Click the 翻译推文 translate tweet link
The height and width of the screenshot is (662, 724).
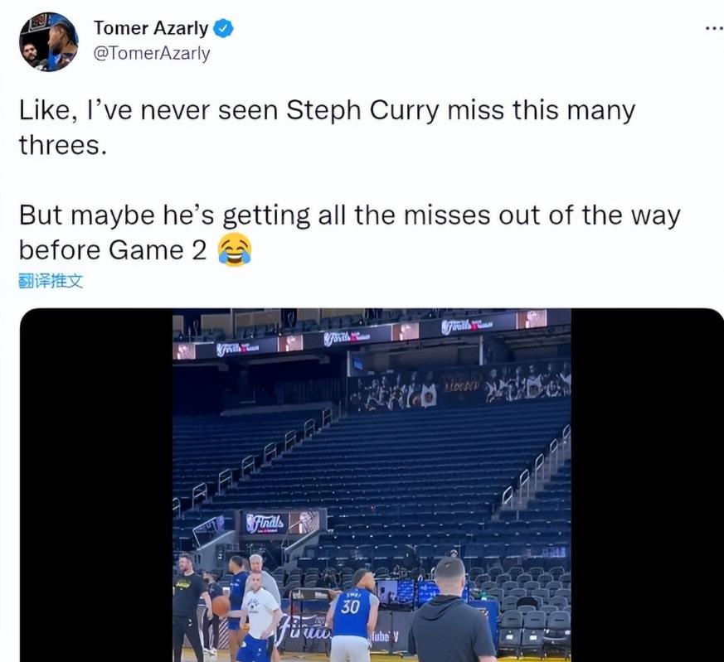(x=51, y=281)
